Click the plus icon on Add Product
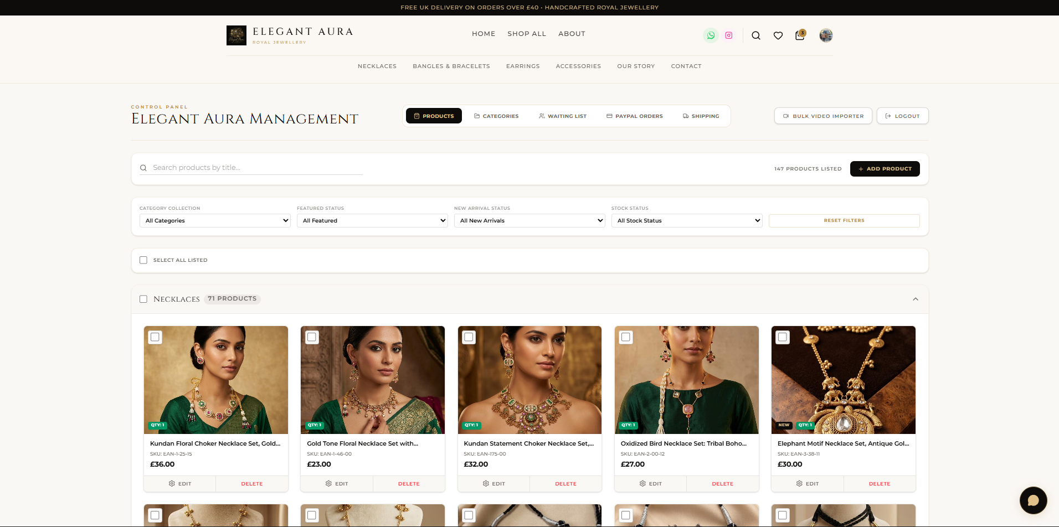Viewport: 1059px width, 527px height. (861, 169)
